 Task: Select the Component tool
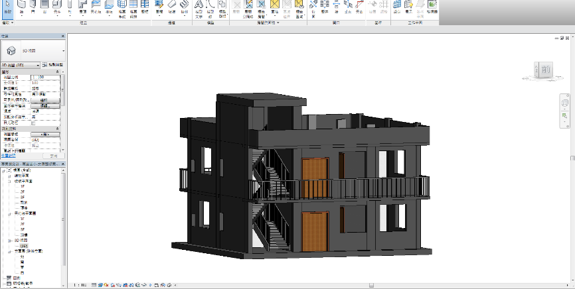point(57,8)
